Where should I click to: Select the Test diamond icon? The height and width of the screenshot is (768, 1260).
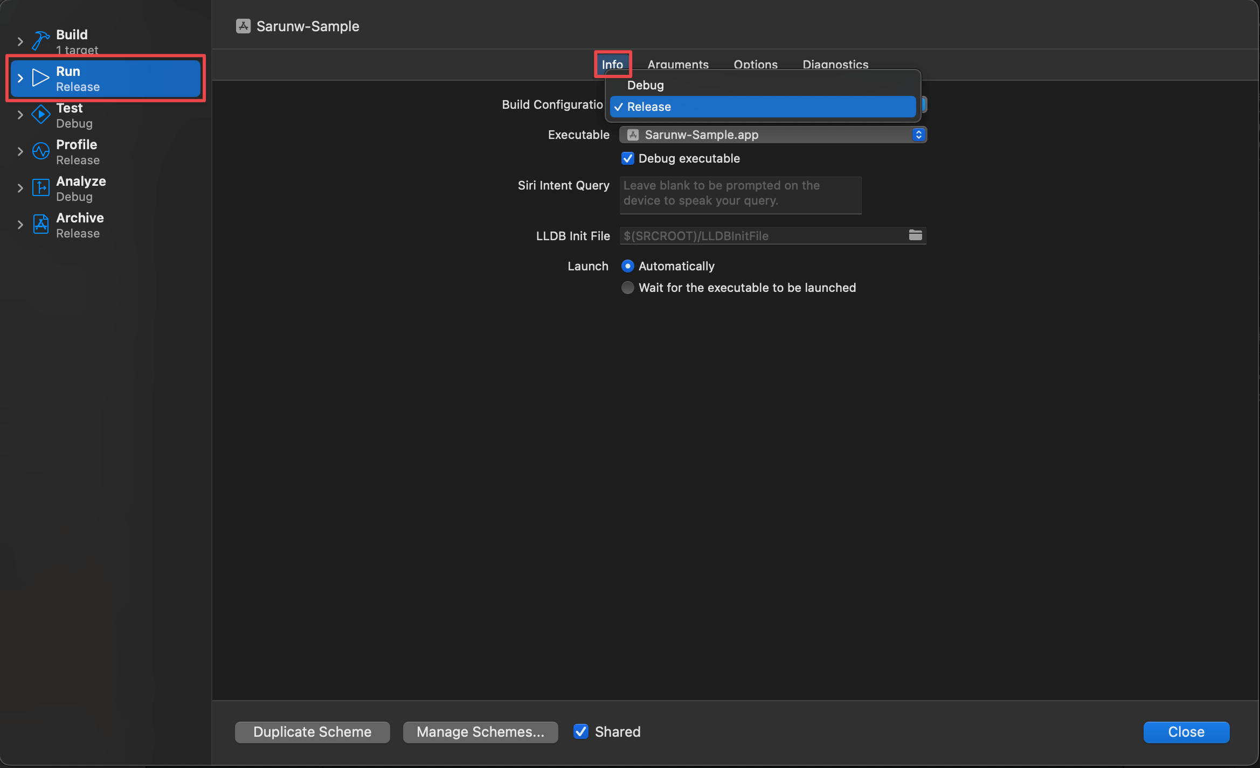40,114
